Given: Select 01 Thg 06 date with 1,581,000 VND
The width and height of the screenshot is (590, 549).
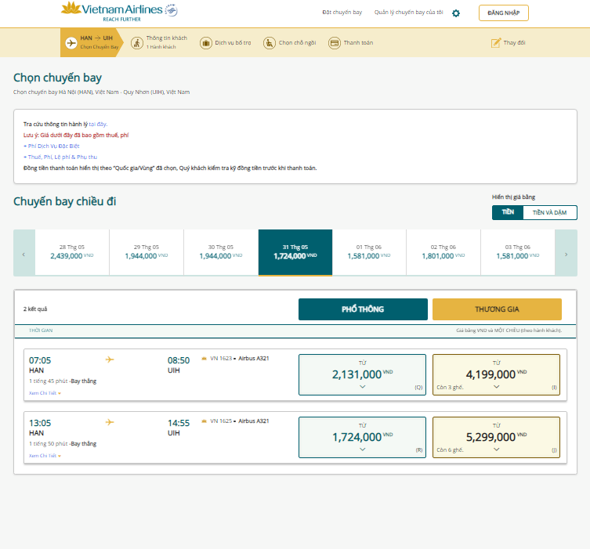Looking at the screenshot, I should (x=369, y=252).
